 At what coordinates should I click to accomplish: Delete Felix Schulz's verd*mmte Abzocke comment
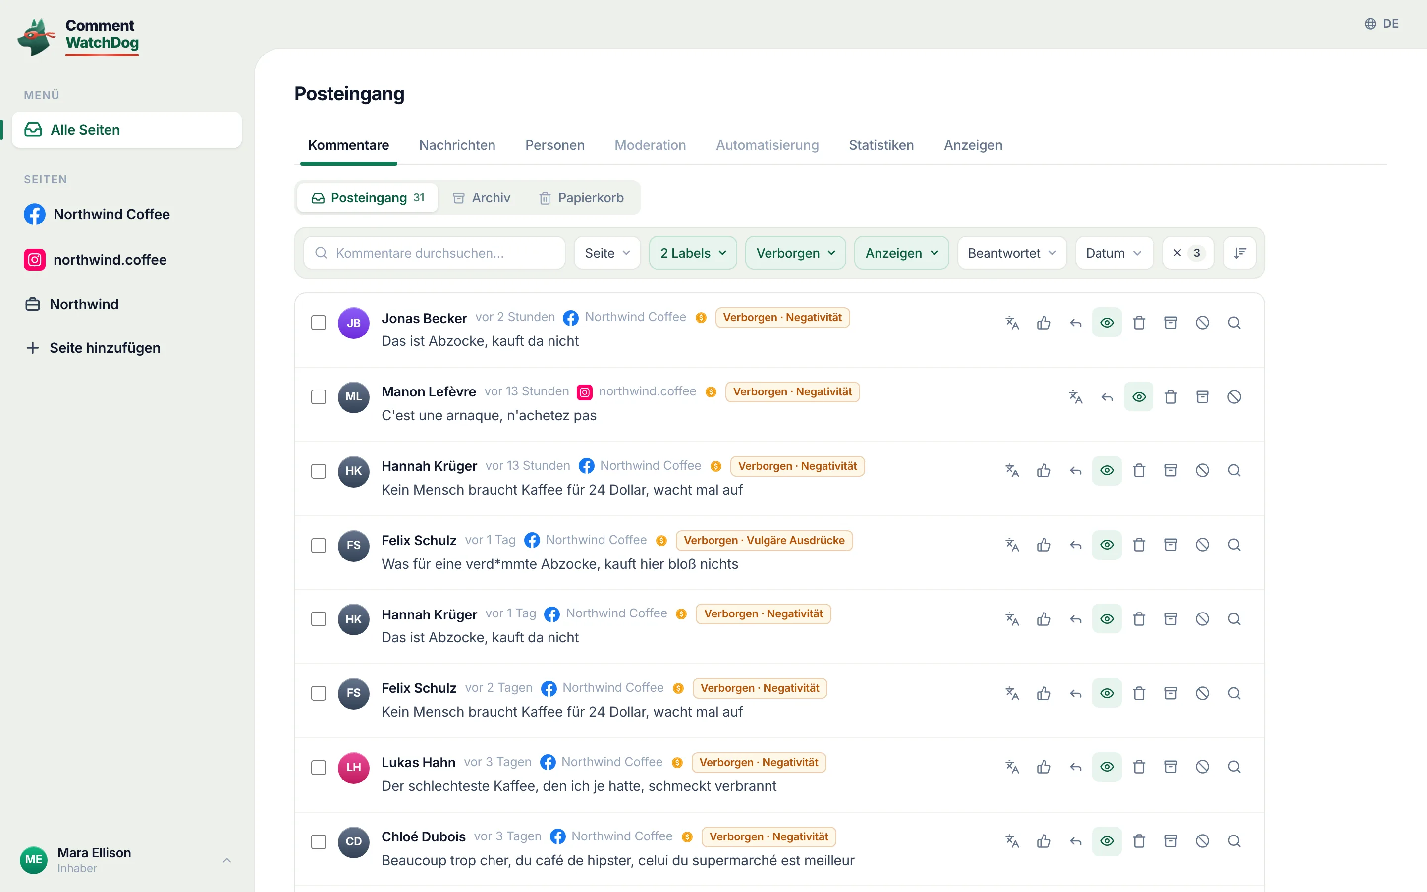[x=1139, y=545]
